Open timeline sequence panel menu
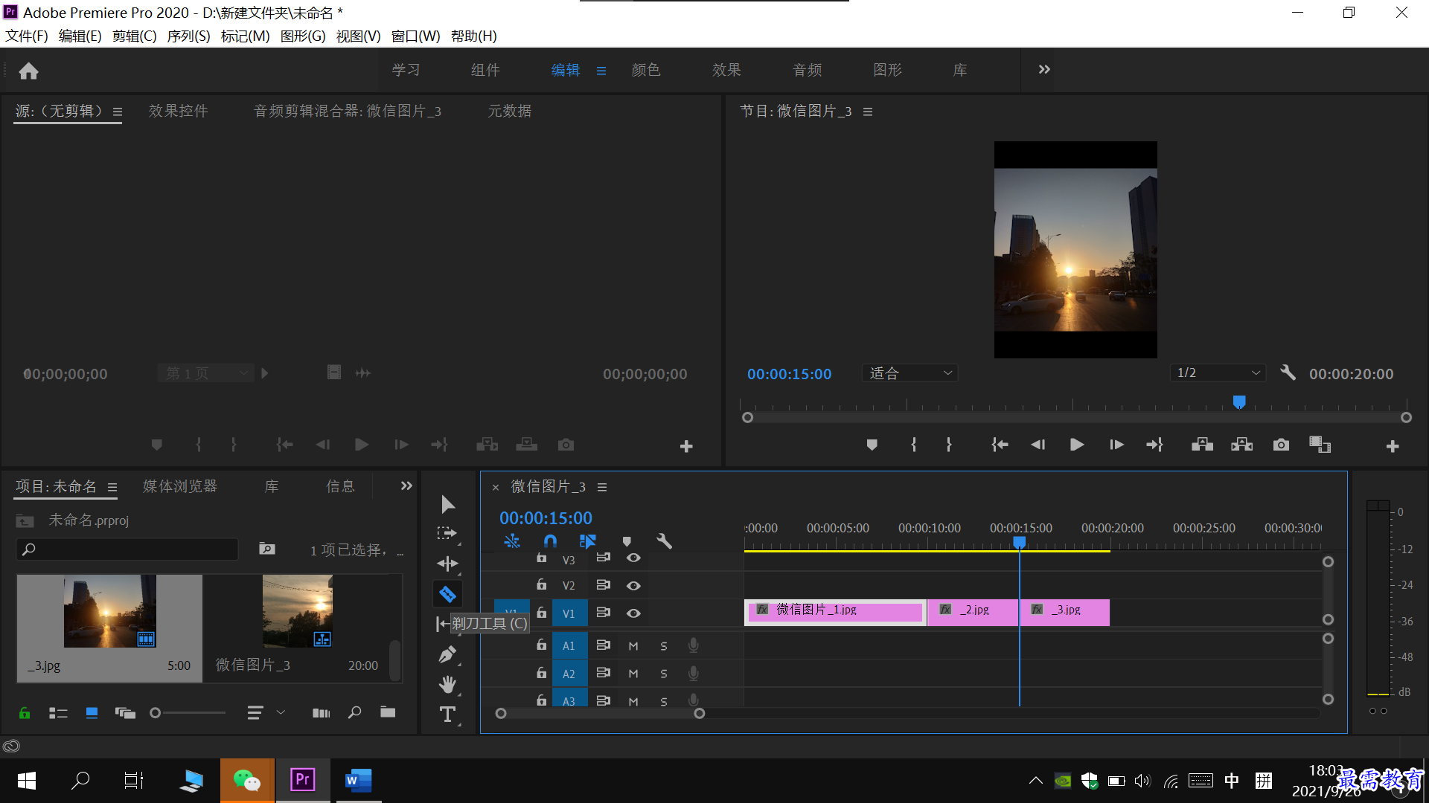1429x803 pixels. coord(602,487)
